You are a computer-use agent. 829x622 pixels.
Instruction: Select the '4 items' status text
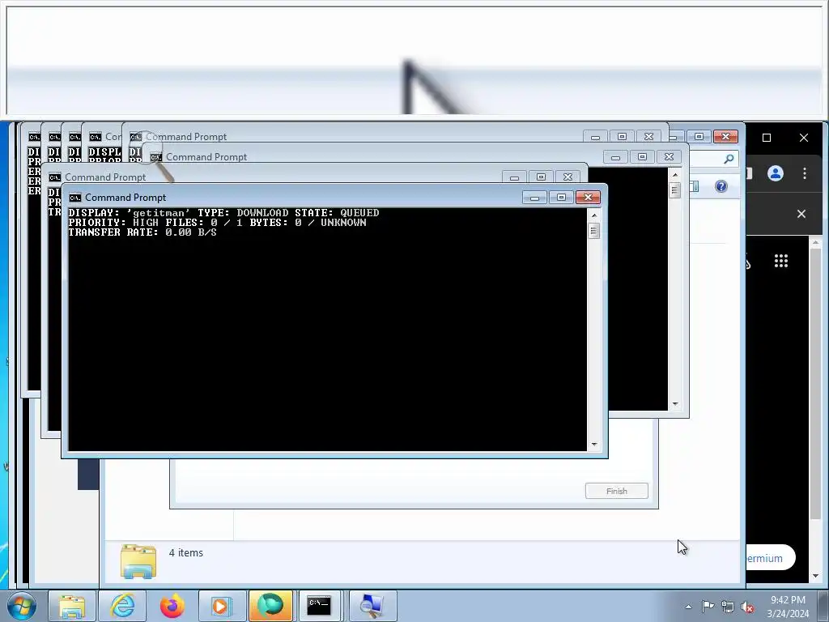coord(186,552)
